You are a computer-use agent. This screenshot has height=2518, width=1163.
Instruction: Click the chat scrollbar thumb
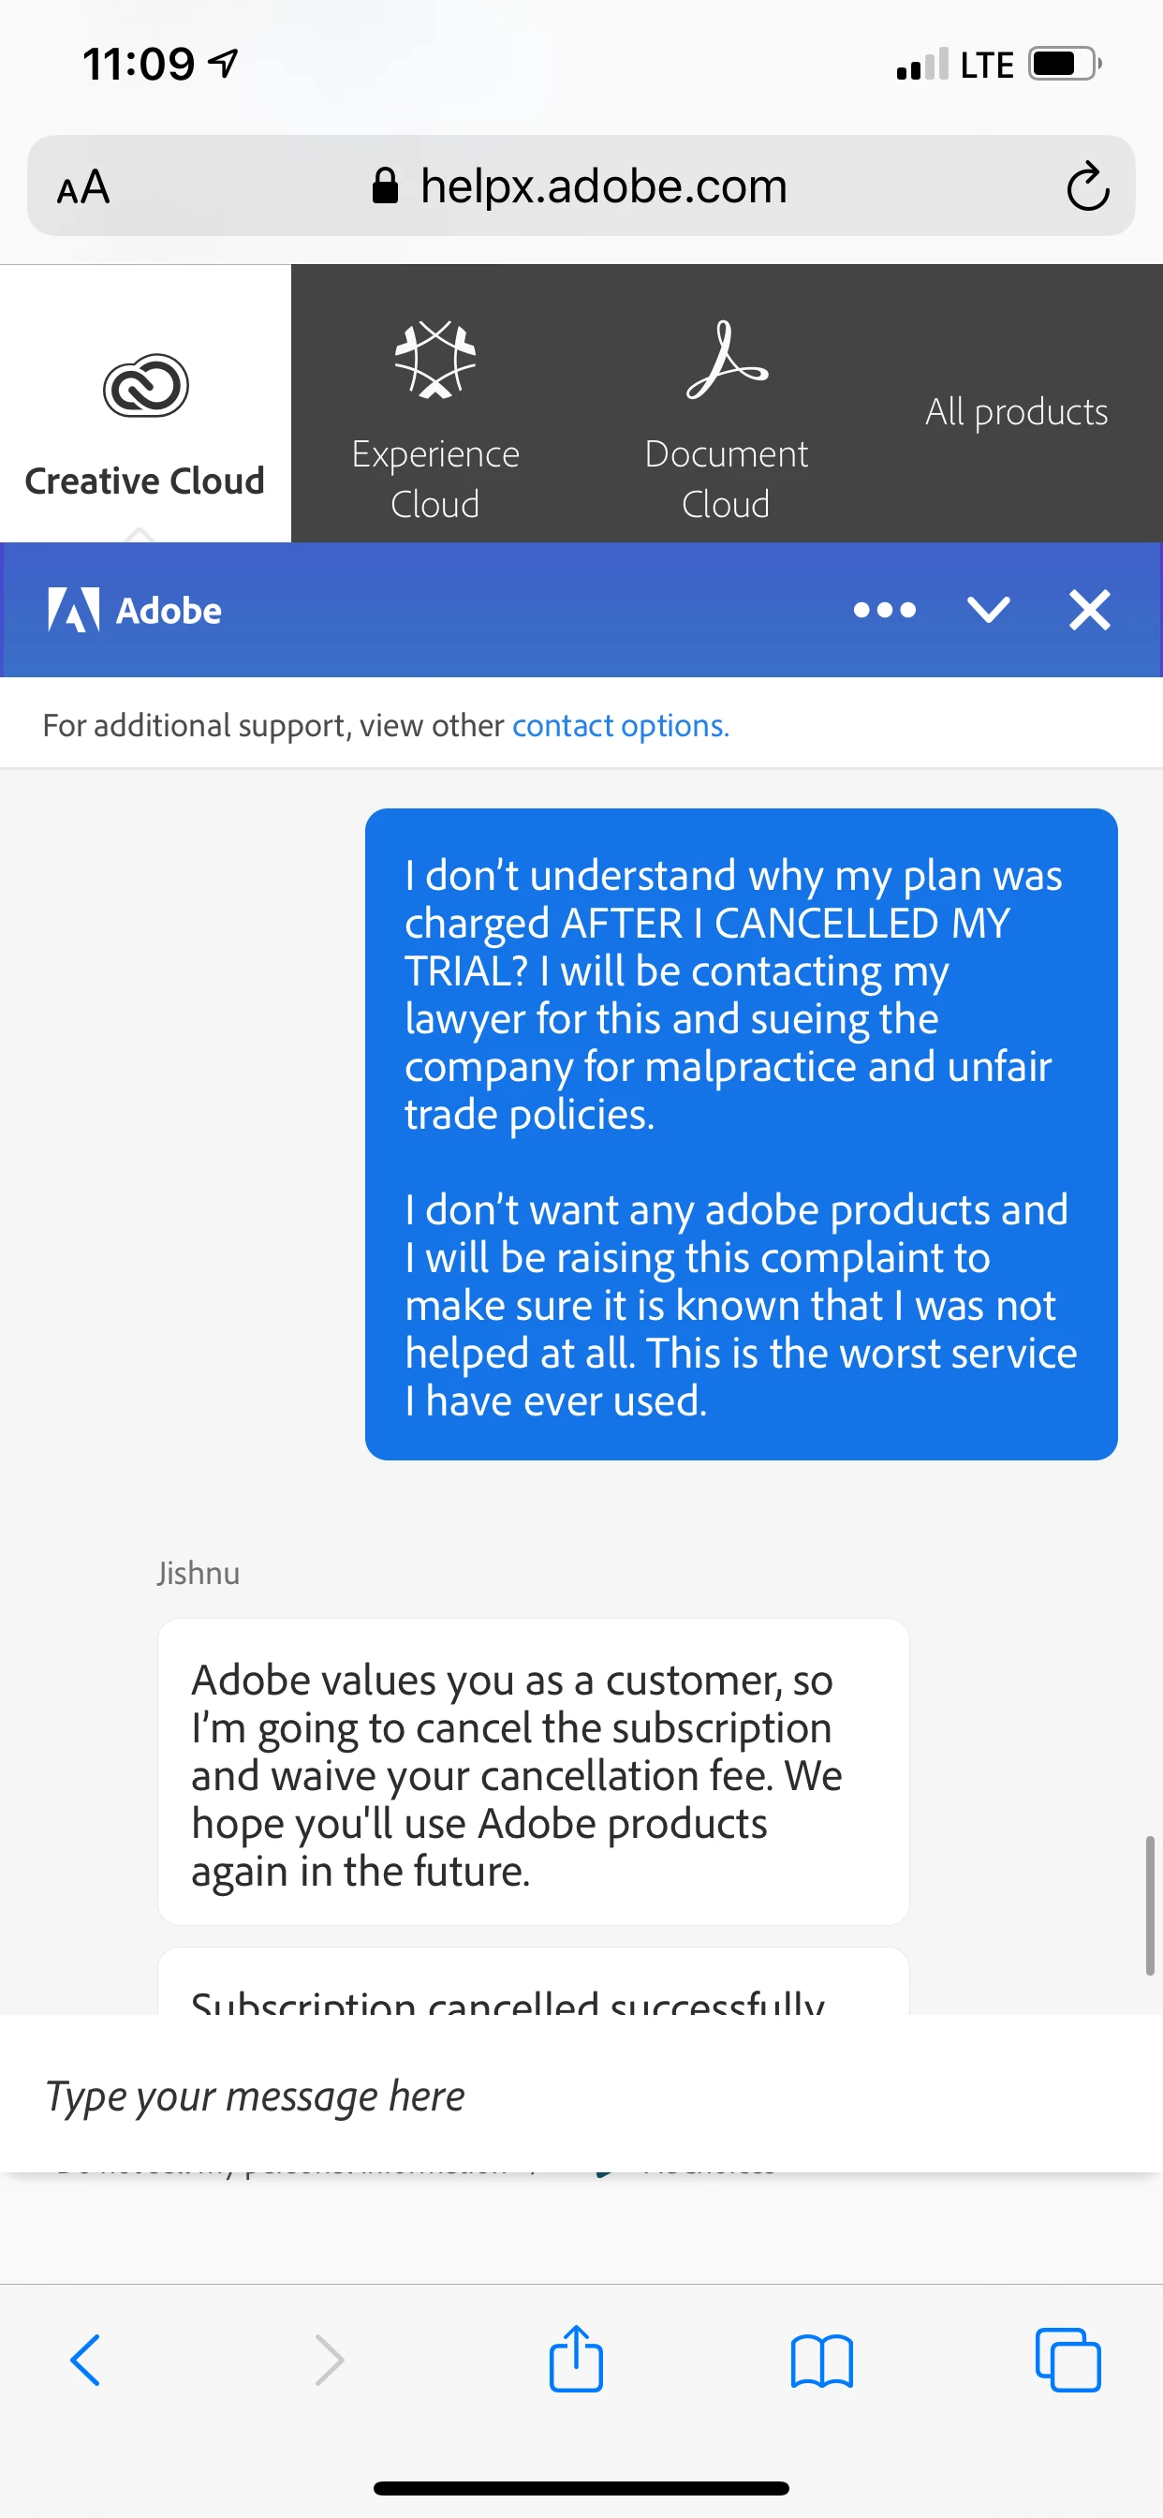(x=1150, y=1905)
